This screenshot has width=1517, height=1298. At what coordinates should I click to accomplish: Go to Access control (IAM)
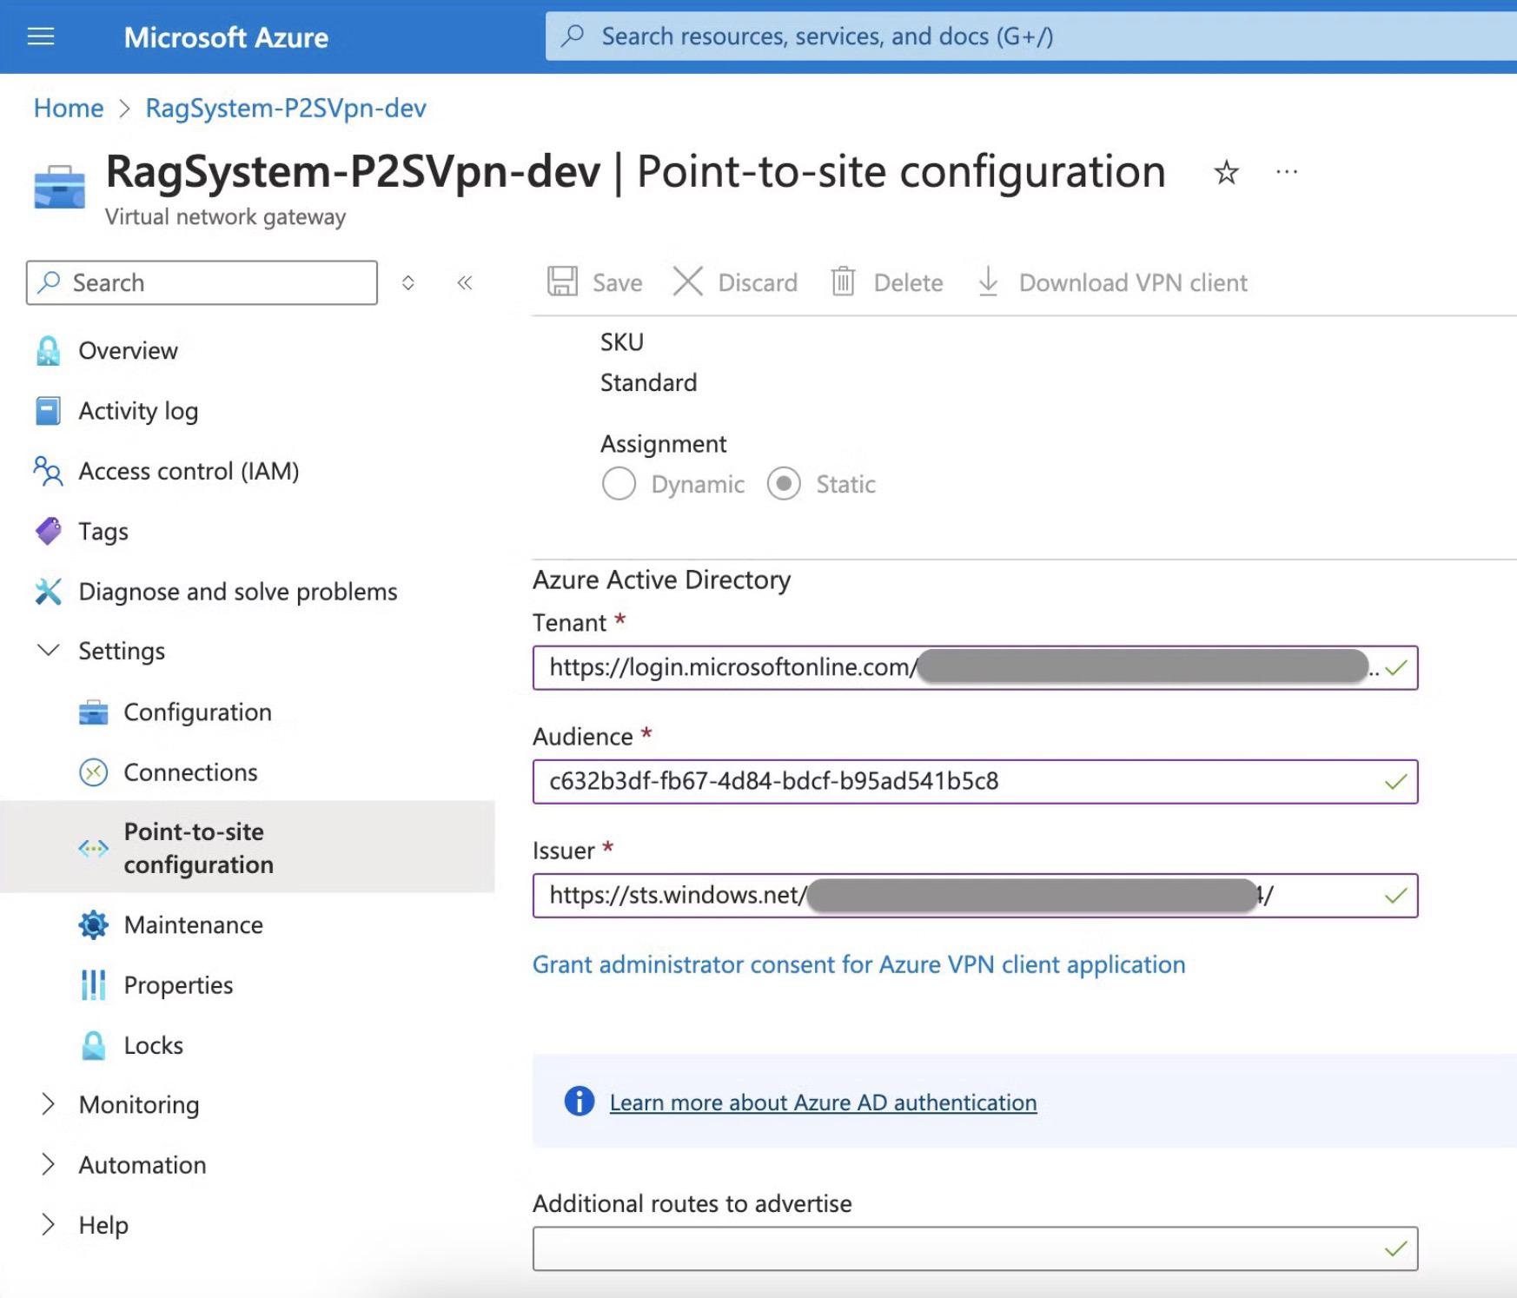click(x=189, y=471)
